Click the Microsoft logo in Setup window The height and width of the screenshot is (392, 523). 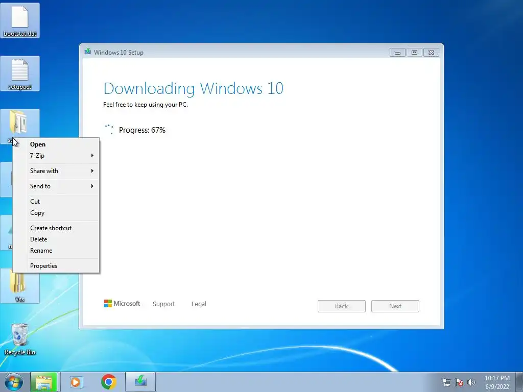[x=122, y=304]
